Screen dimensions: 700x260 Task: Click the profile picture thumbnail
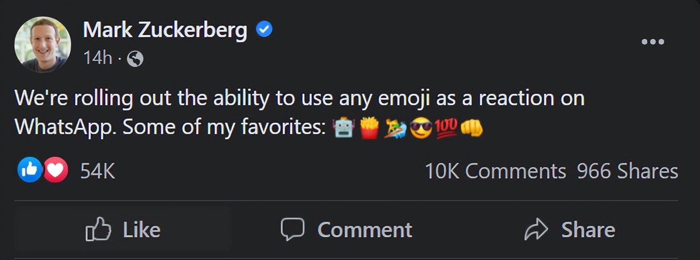click(x=43, y=44)
